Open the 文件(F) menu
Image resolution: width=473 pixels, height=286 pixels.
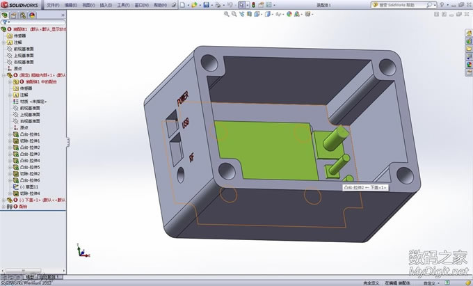[53, 5]
